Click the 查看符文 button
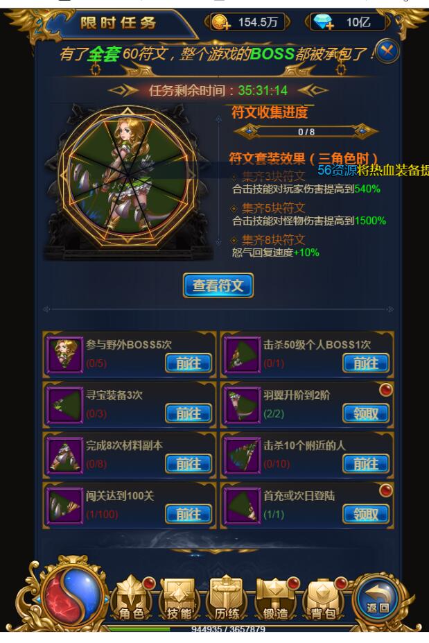This screenshot has width=429, height=643. 218,285
